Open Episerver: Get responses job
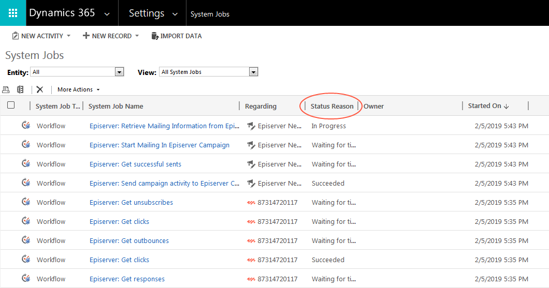The image size is (549, 288). click(127, 279)
